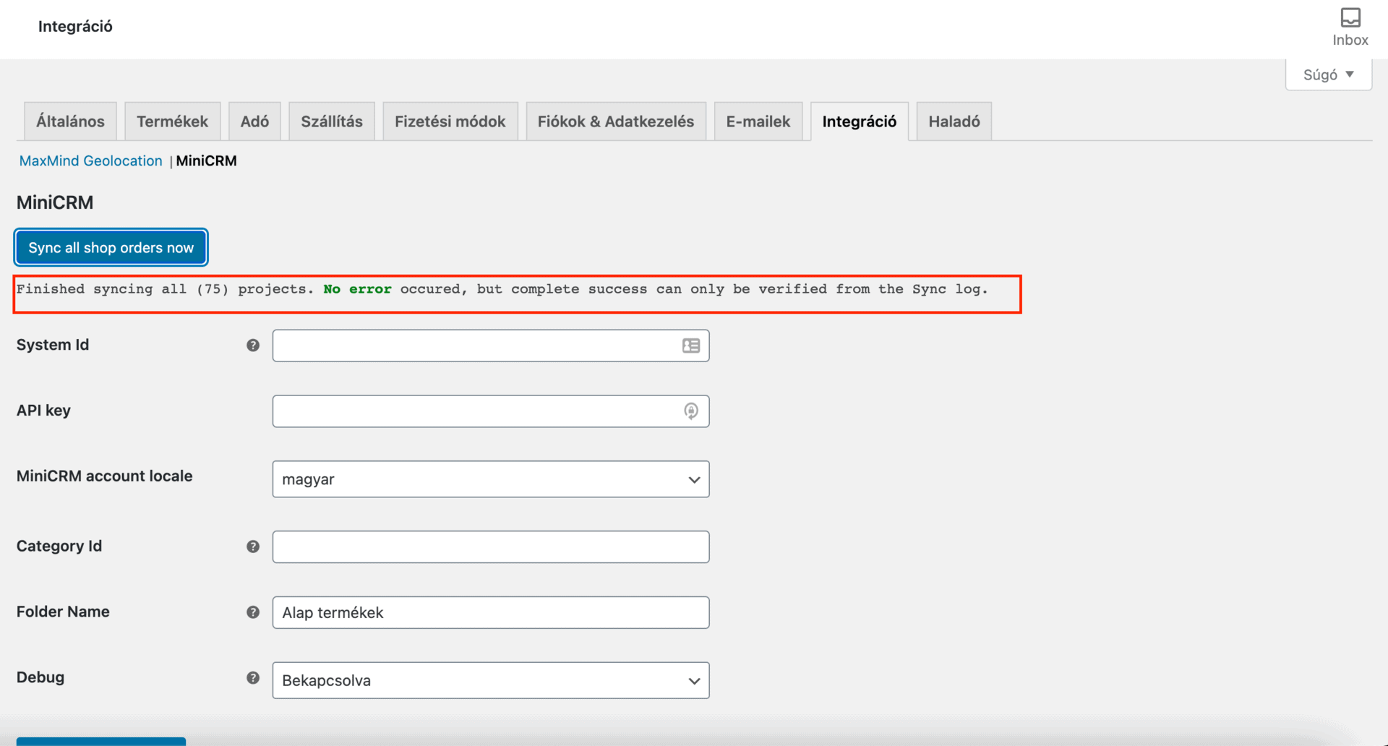Click the Category Id help icon

253,546
